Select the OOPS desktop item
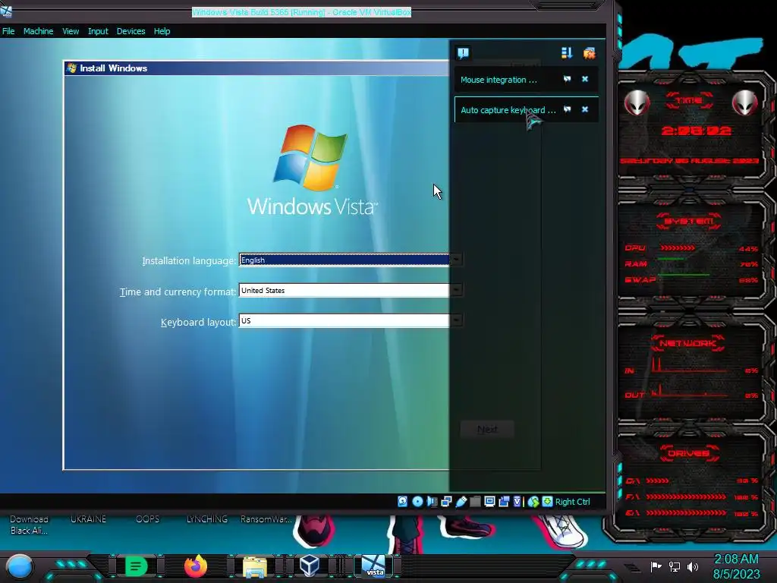Image resolution: width=777 pixels, height=583 pixels. (148, 519)
